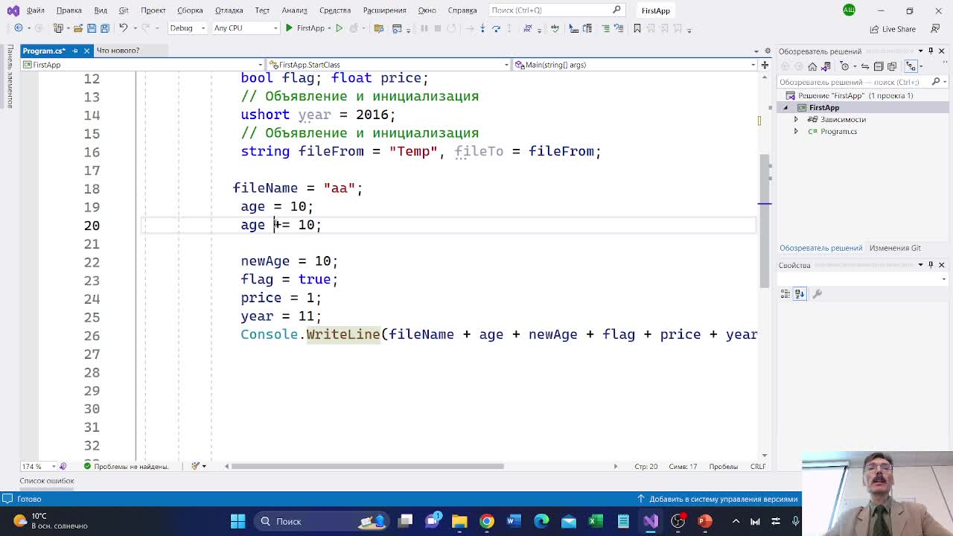
Task: Toggle auto-hide pin on Properties panel
Action: click(931, 265)
